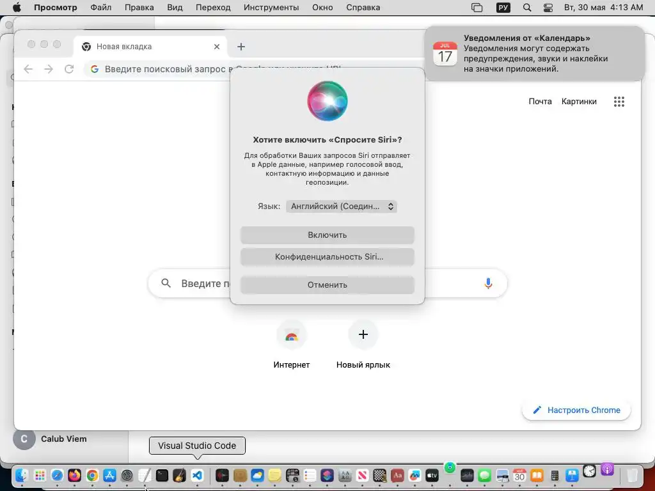Open Trash from the dock
The image size is (655, 491).
tap(633, 475)
